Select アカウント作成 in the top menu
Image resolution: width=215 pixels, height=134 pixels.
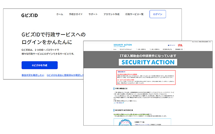pos(112,14)
